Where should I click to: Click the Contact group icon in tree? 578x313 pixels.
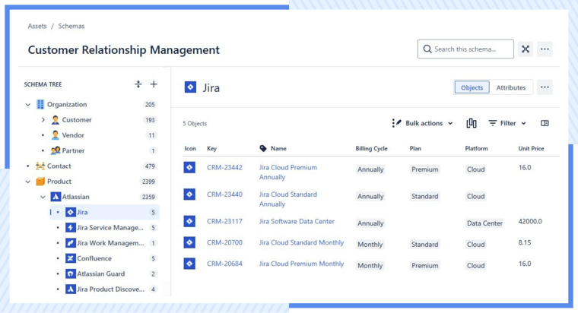coord(40,166)
